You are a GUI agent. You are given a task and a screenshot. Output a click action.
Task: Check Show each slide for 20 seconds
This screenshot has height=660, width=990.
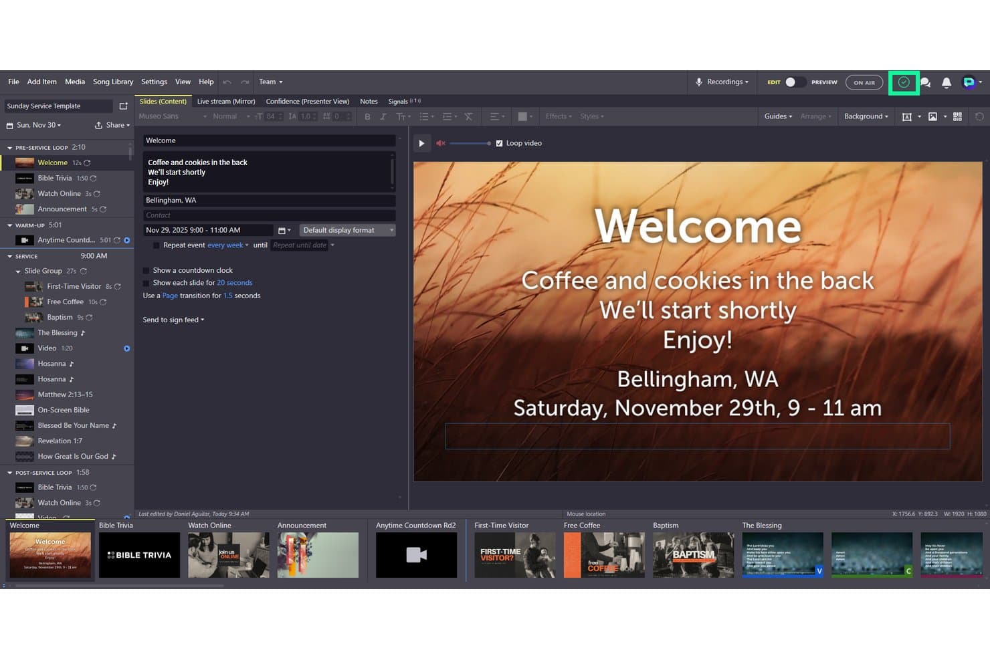(146, 283)
